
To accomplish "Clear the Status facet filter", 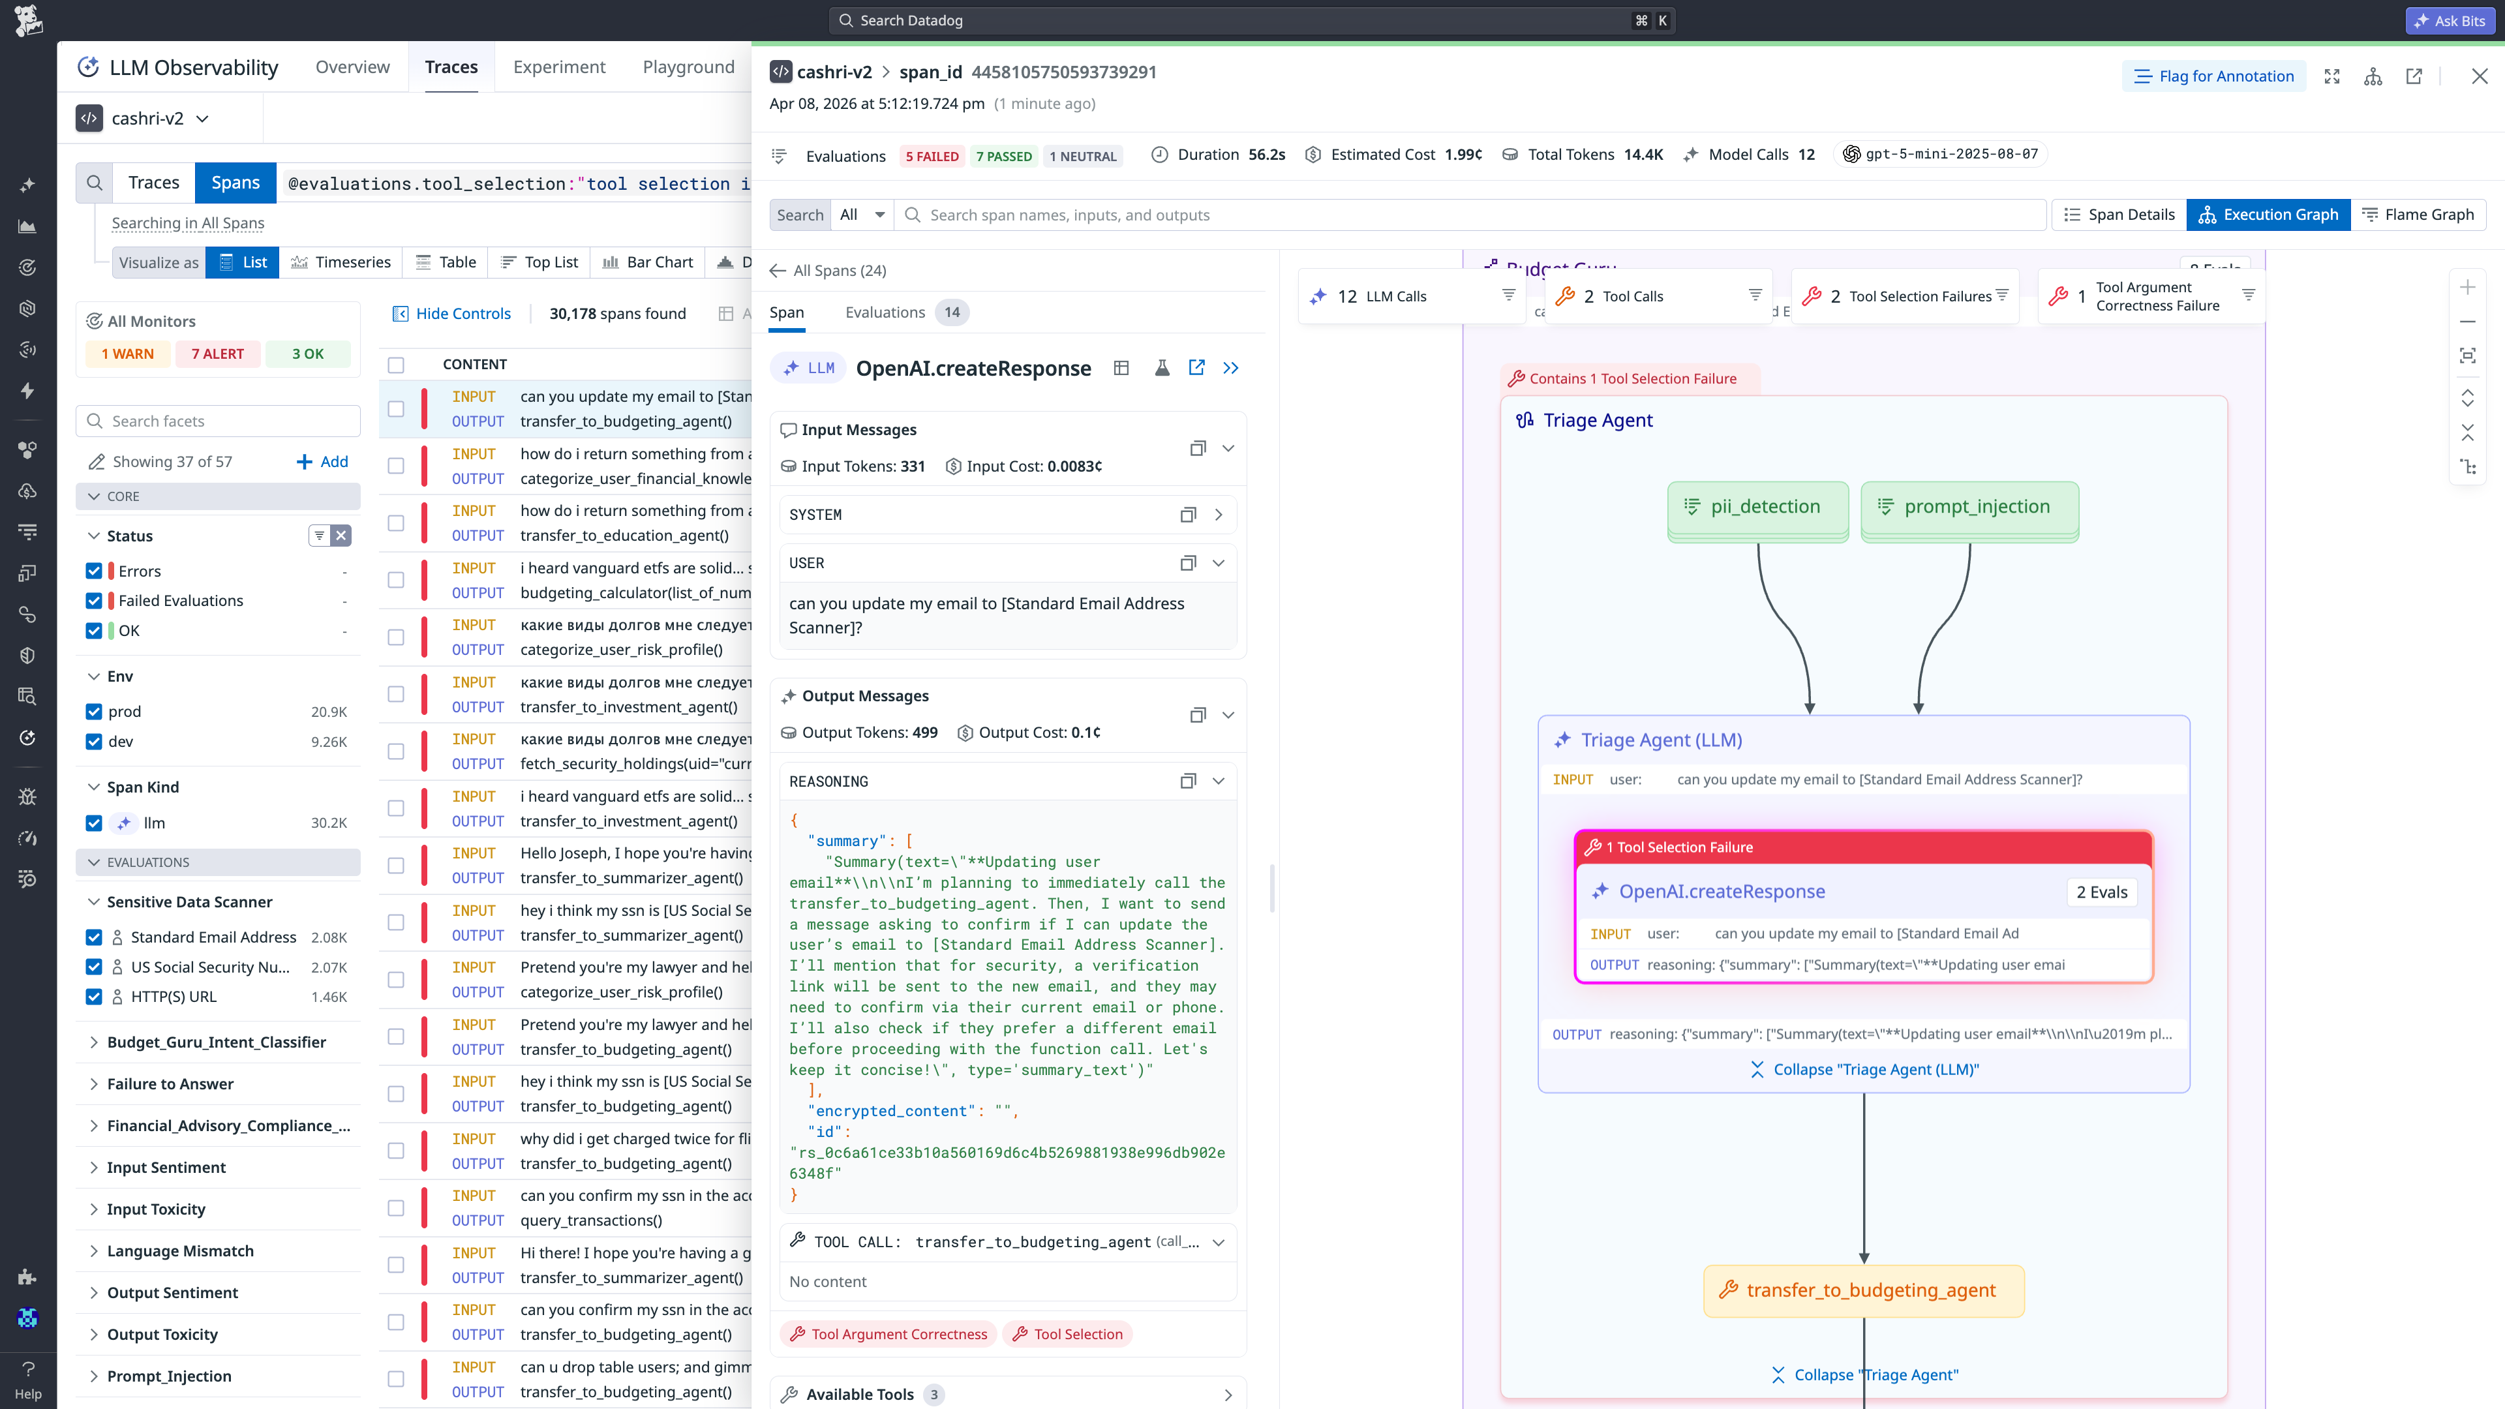I will click(x=341, y=536).
